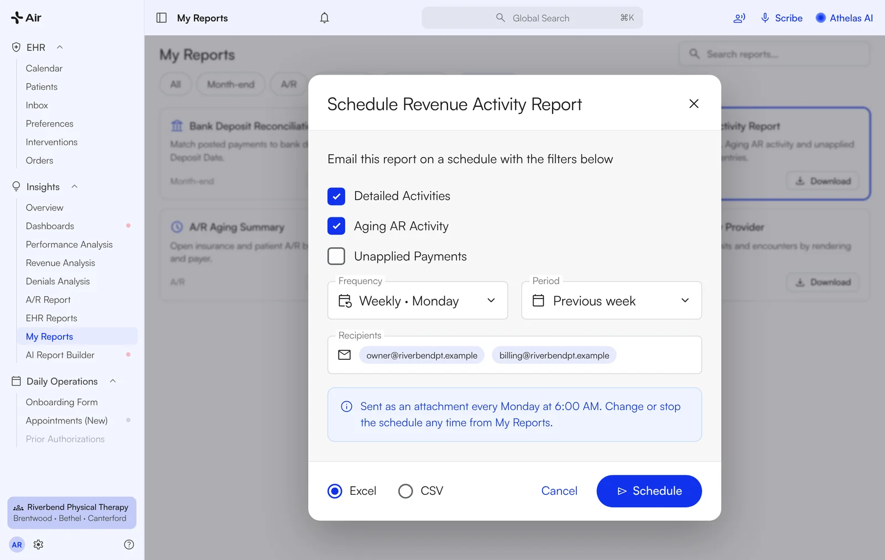Click the Frequency calendar-repeat icon
The height and width of the screenshot is (560, 885).
click(x=345, y=301)
